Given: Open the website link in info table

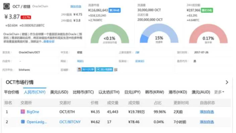Looking at the screenshot, I should point(80,61).
